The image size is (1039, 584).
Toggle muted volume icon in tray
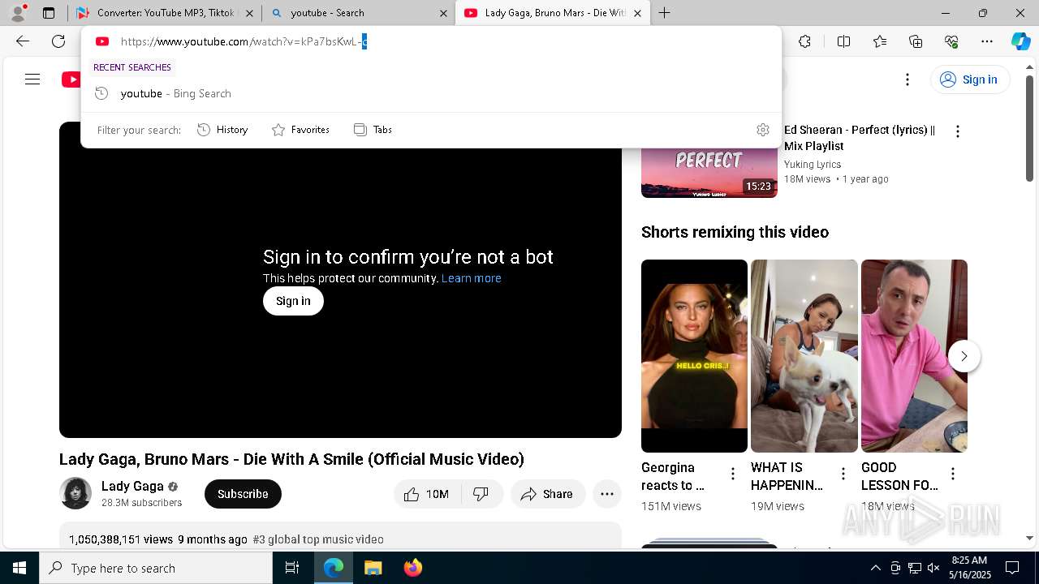coord(933,568)
